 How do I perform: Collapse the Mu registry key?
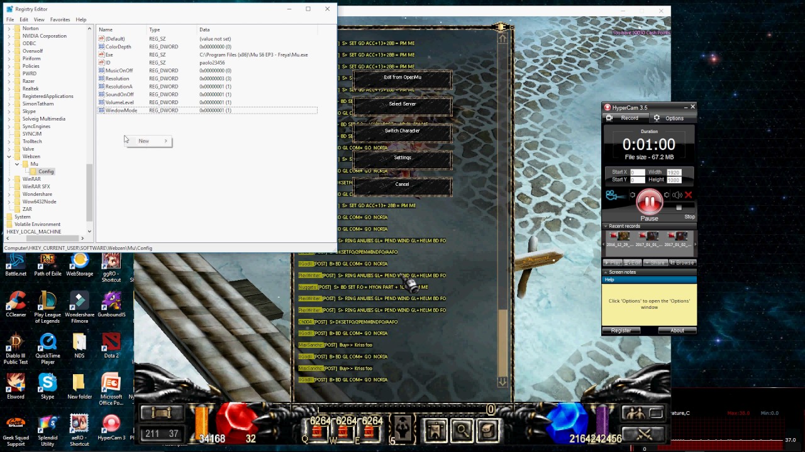[x=17, y=164]
